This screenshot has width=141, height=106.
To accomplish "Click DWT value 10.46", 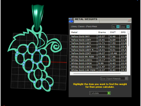I will pos(114,53).
